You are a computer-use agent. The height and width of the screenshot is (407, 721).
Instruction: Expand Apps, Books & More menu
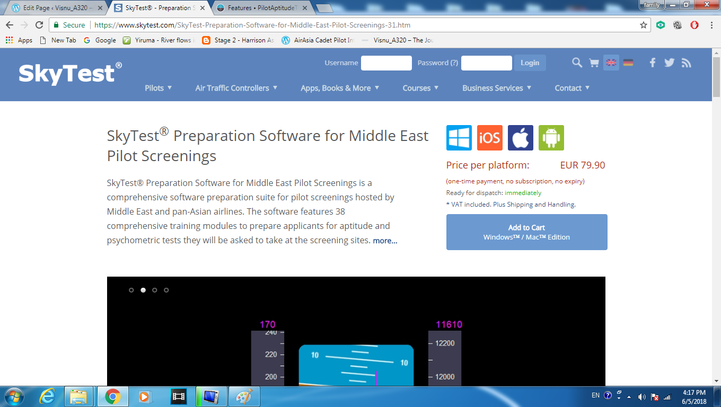coord(340,88)
